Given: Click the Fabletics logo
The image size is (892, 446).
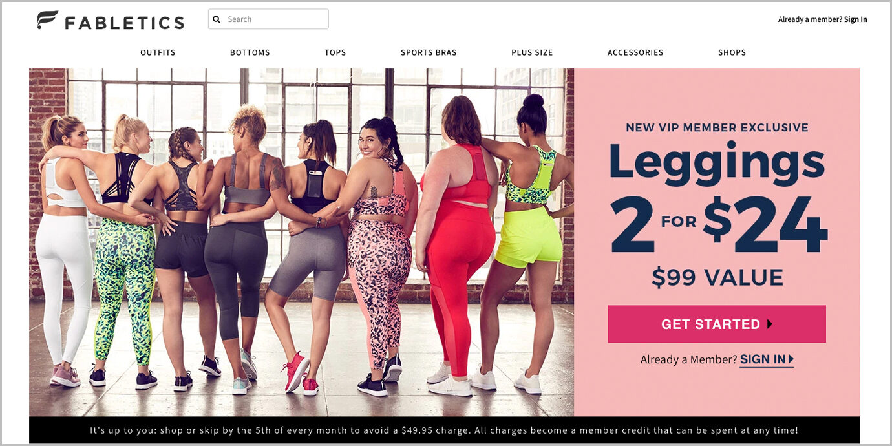Looking at the screenshot, I should pos(111,21).
